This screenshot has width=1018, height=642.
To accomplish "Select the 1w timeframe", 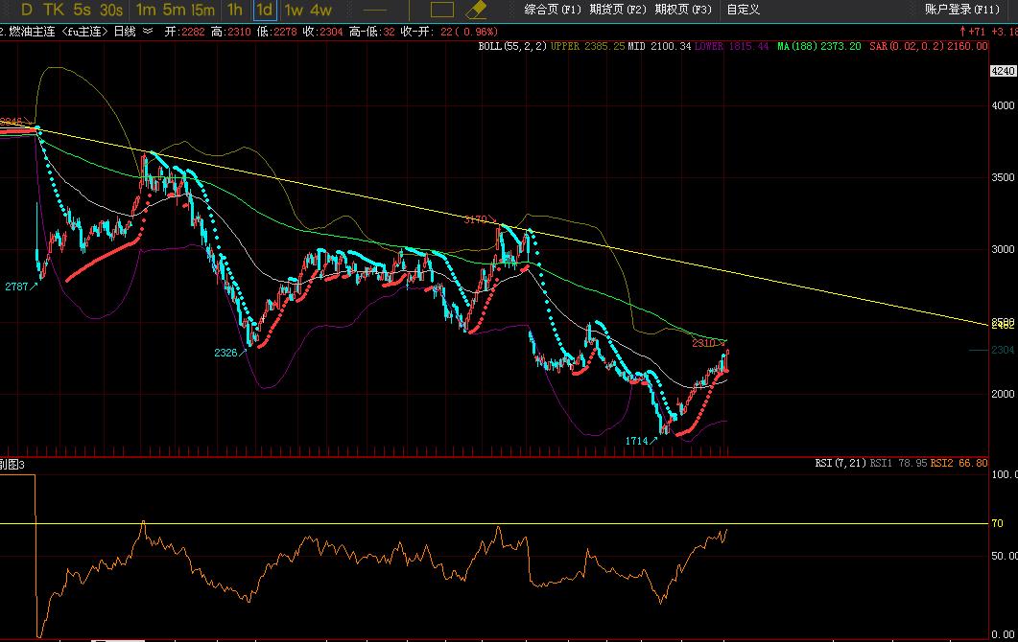I will [294, 10].
